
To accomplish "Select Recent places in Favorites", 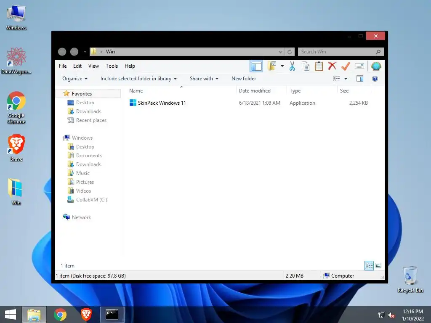I will (x=91, y=120).
